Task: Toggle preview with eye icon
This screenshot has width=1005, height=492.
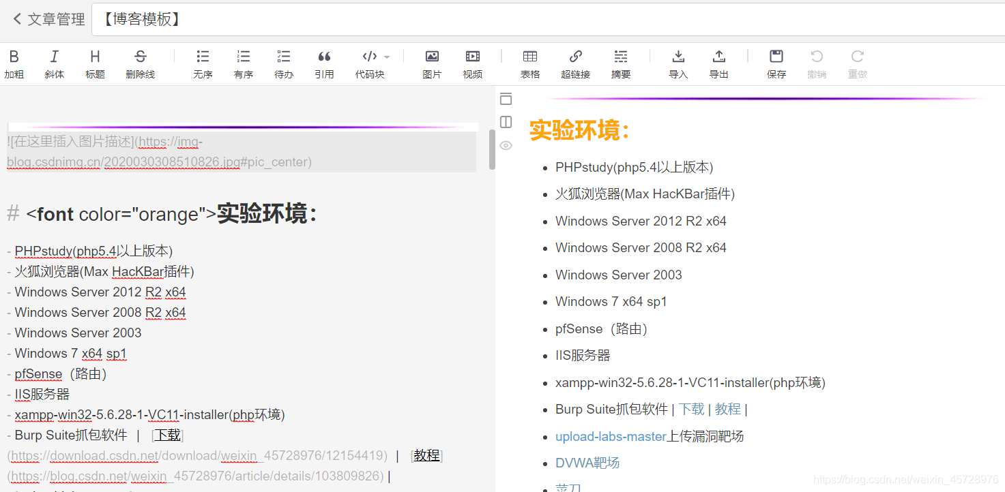Action: point(506,145)
